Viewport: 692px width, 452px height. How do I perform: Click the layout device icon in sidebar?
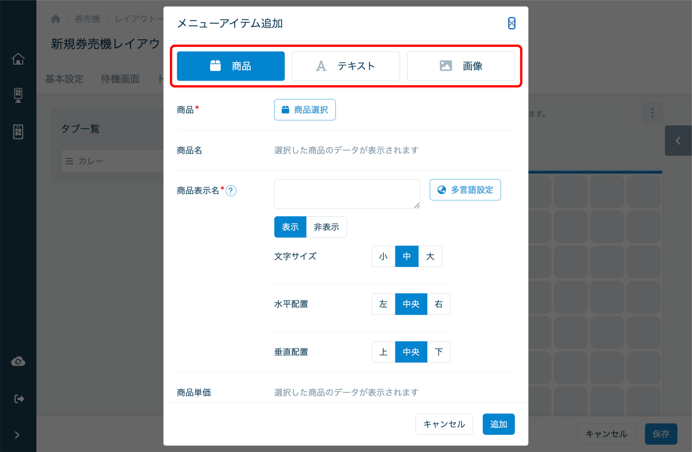click(x=18, y=131)
